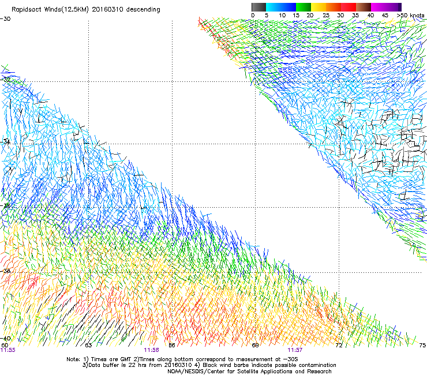Click the purple time stamp "11:57"
The height and width of the screenshot is (375, 427).
(x=295, y=350)
